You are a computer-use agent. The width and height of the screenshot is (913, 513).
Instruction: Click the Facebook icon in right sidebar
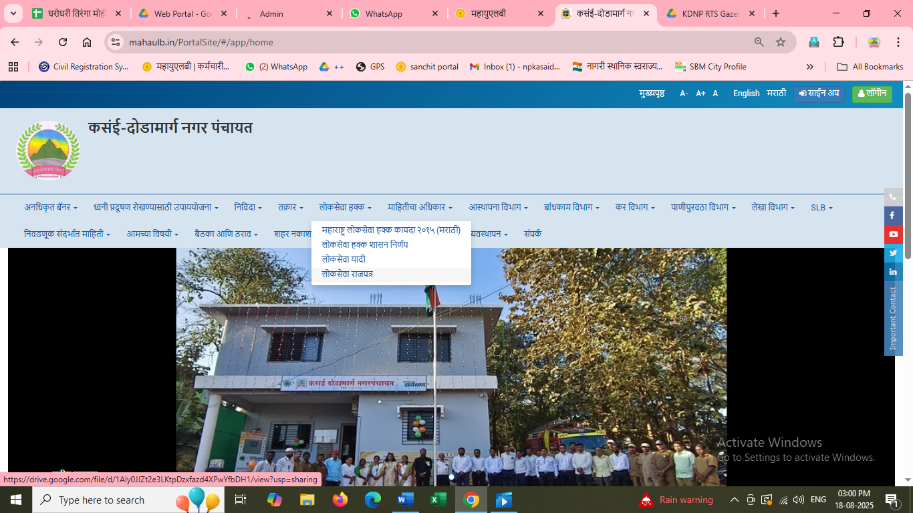(x=893, y=216)
